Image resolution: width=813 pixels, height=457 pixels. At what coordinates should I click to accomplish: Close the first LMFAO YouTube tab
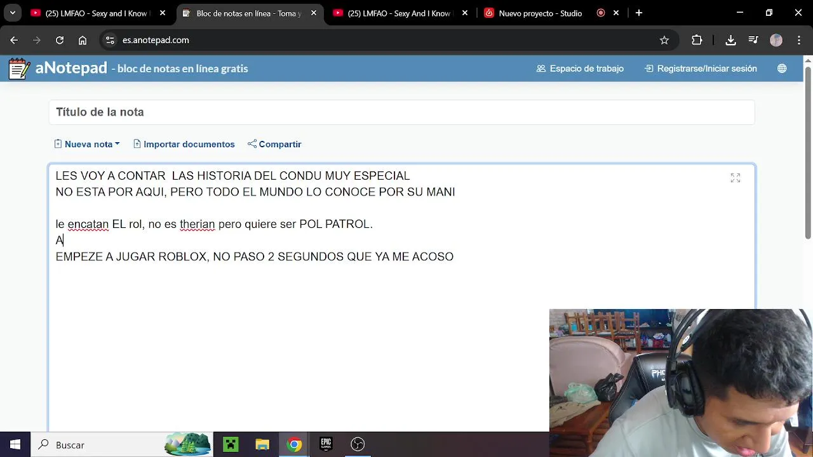click(x=163, y=13)
